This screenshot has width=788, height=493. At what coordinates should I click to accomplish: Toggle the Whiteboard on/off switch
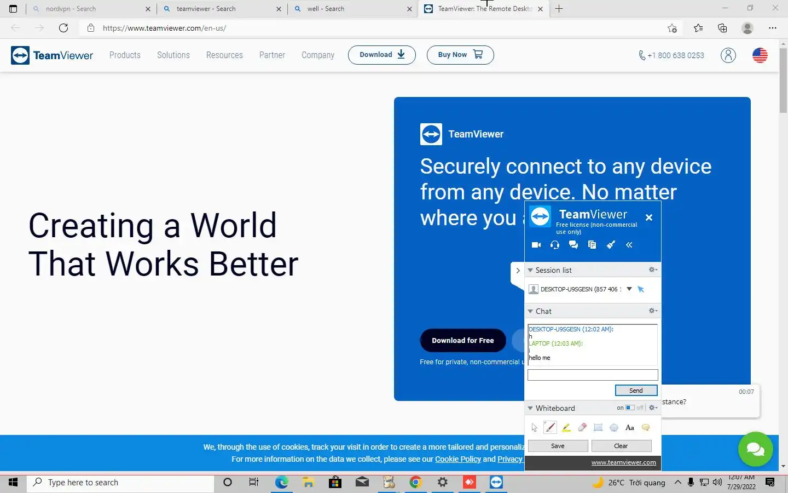pyautogui.click(x=630, y=408)
